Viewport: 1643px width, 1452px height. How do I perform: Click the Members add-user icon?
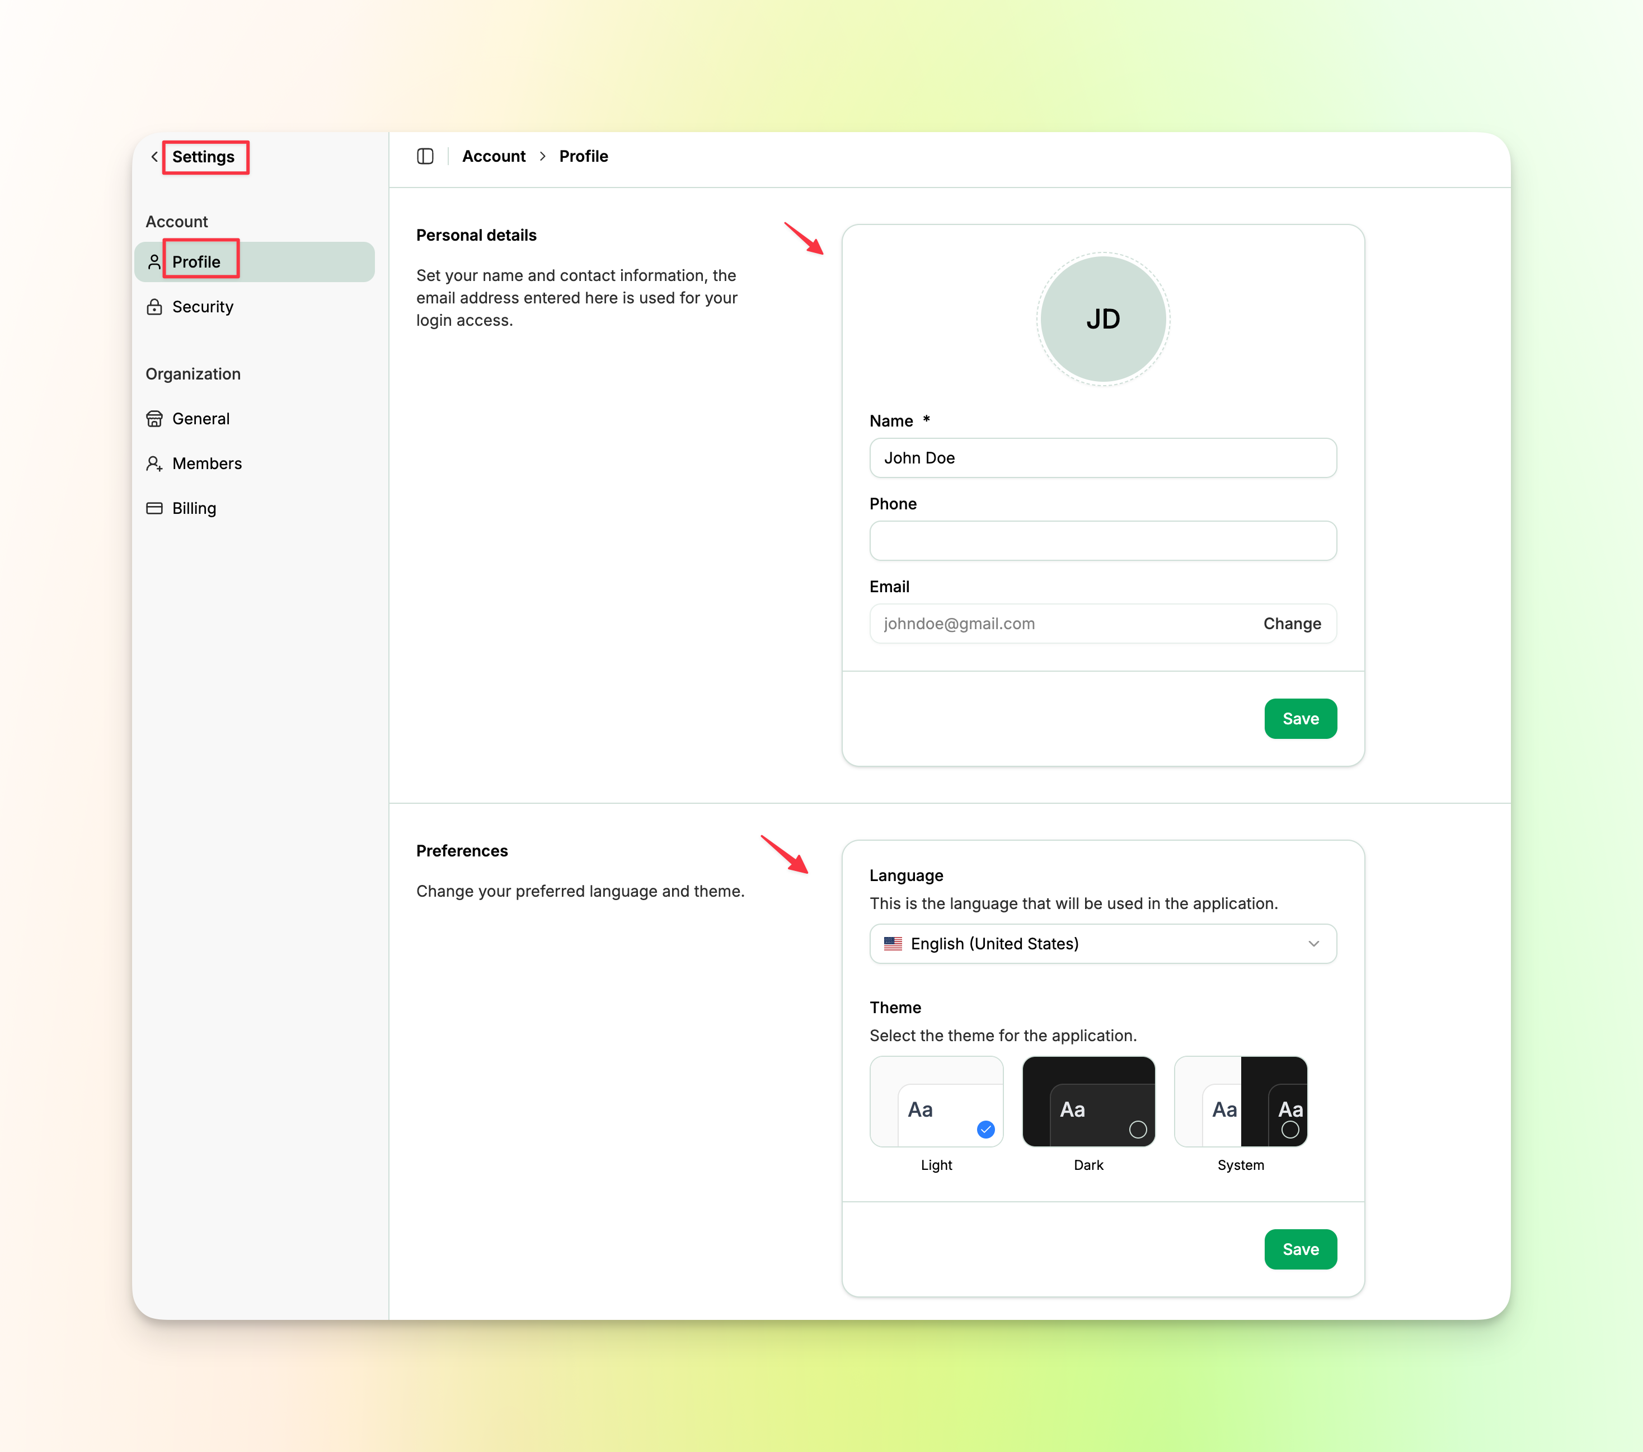(x=154, y=464)
